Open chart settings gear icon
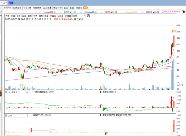This screenshot has width=186, height=136. pyautogui.click(x=88, y=16)
